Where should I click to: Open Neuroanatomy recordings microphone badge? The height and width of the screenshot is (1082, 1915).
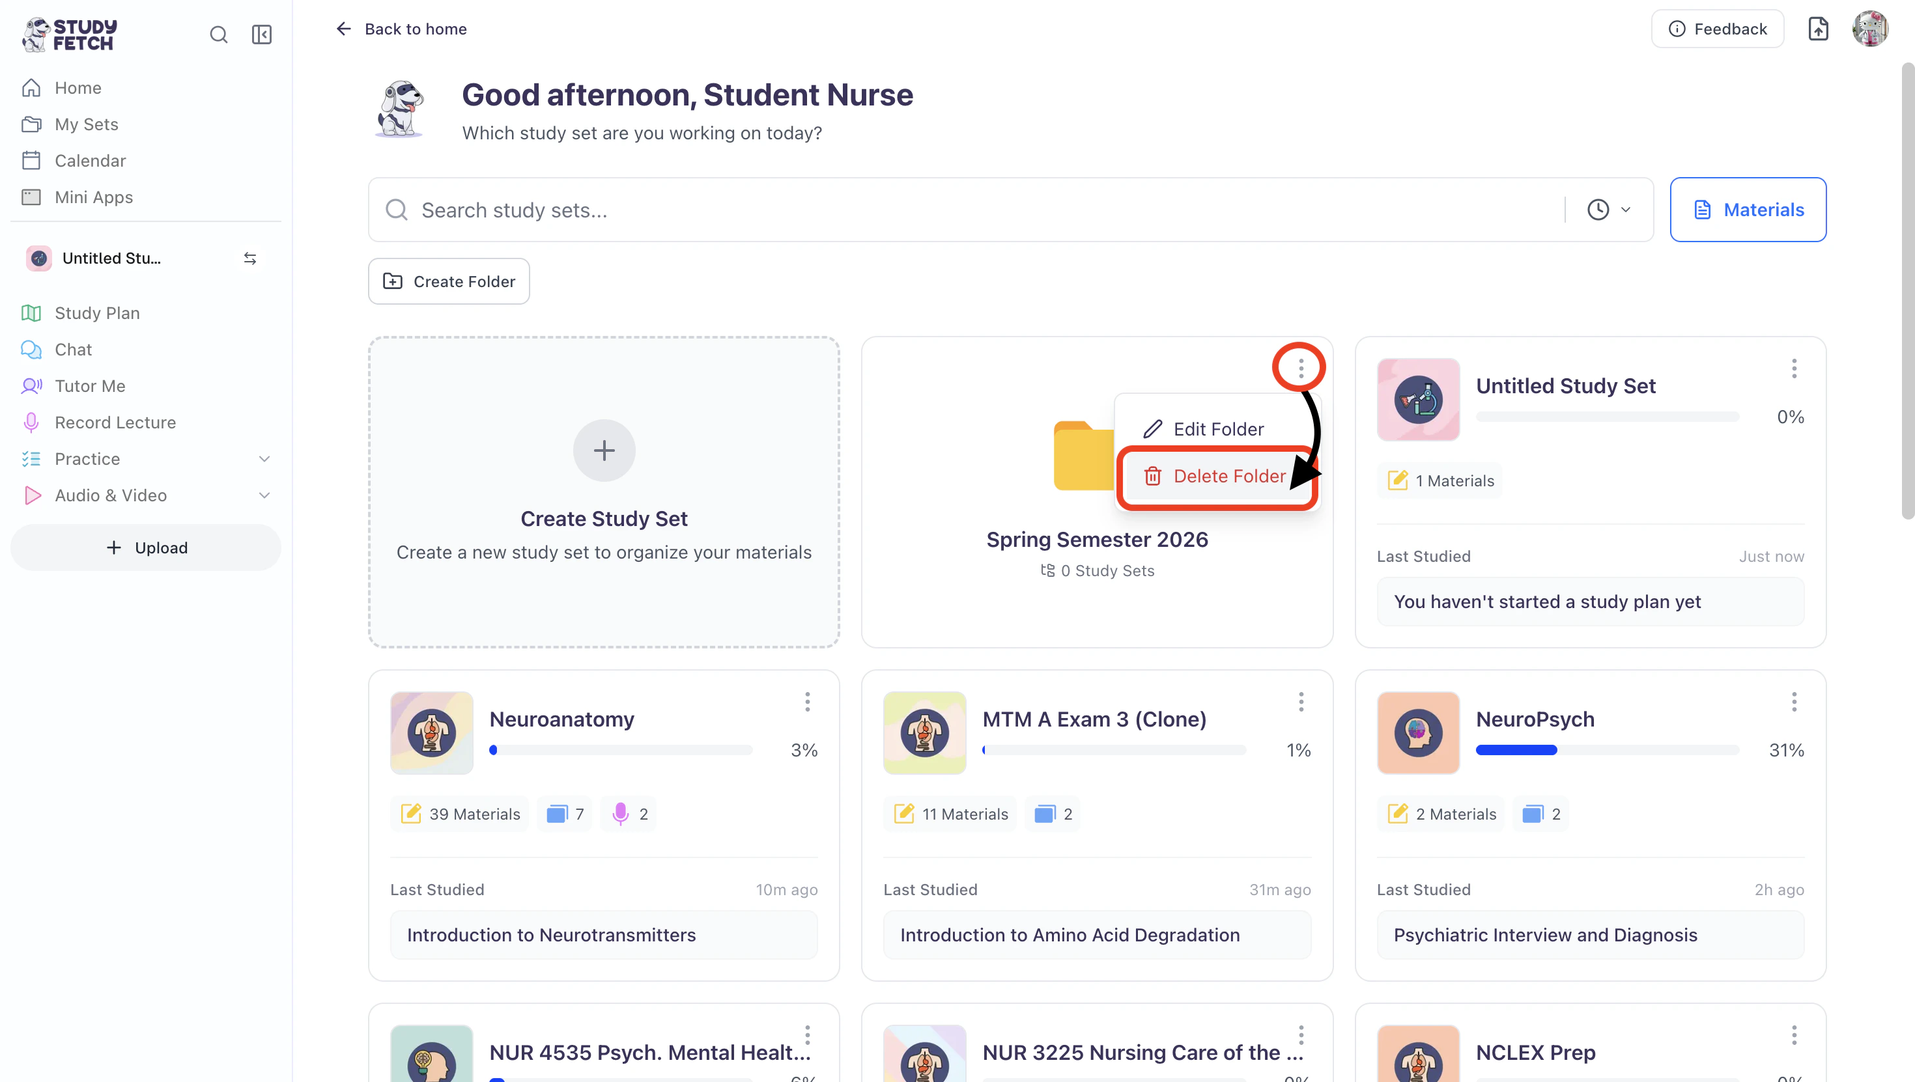629,814
